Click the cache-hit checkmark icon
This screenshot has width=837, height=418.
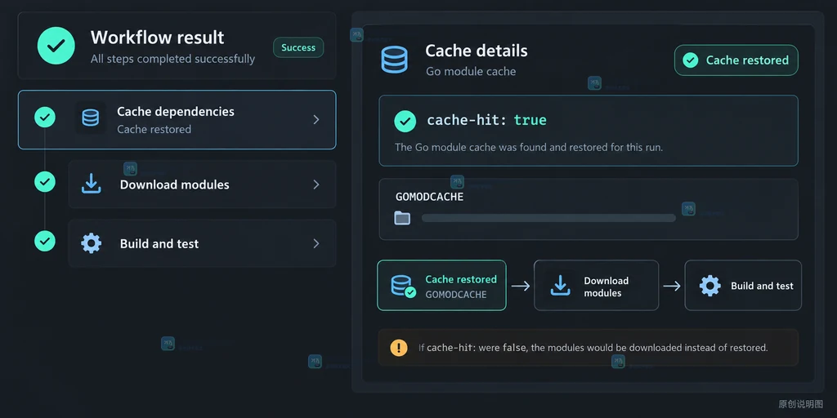click(x=405, y=121)
